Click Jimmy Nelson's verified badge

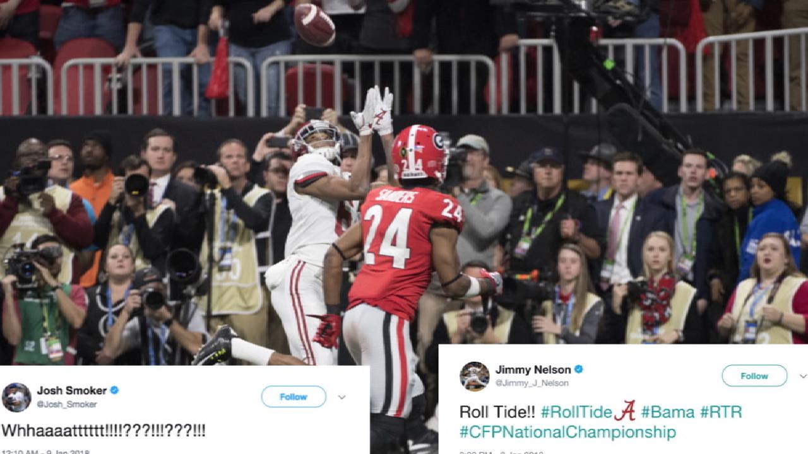578,370
